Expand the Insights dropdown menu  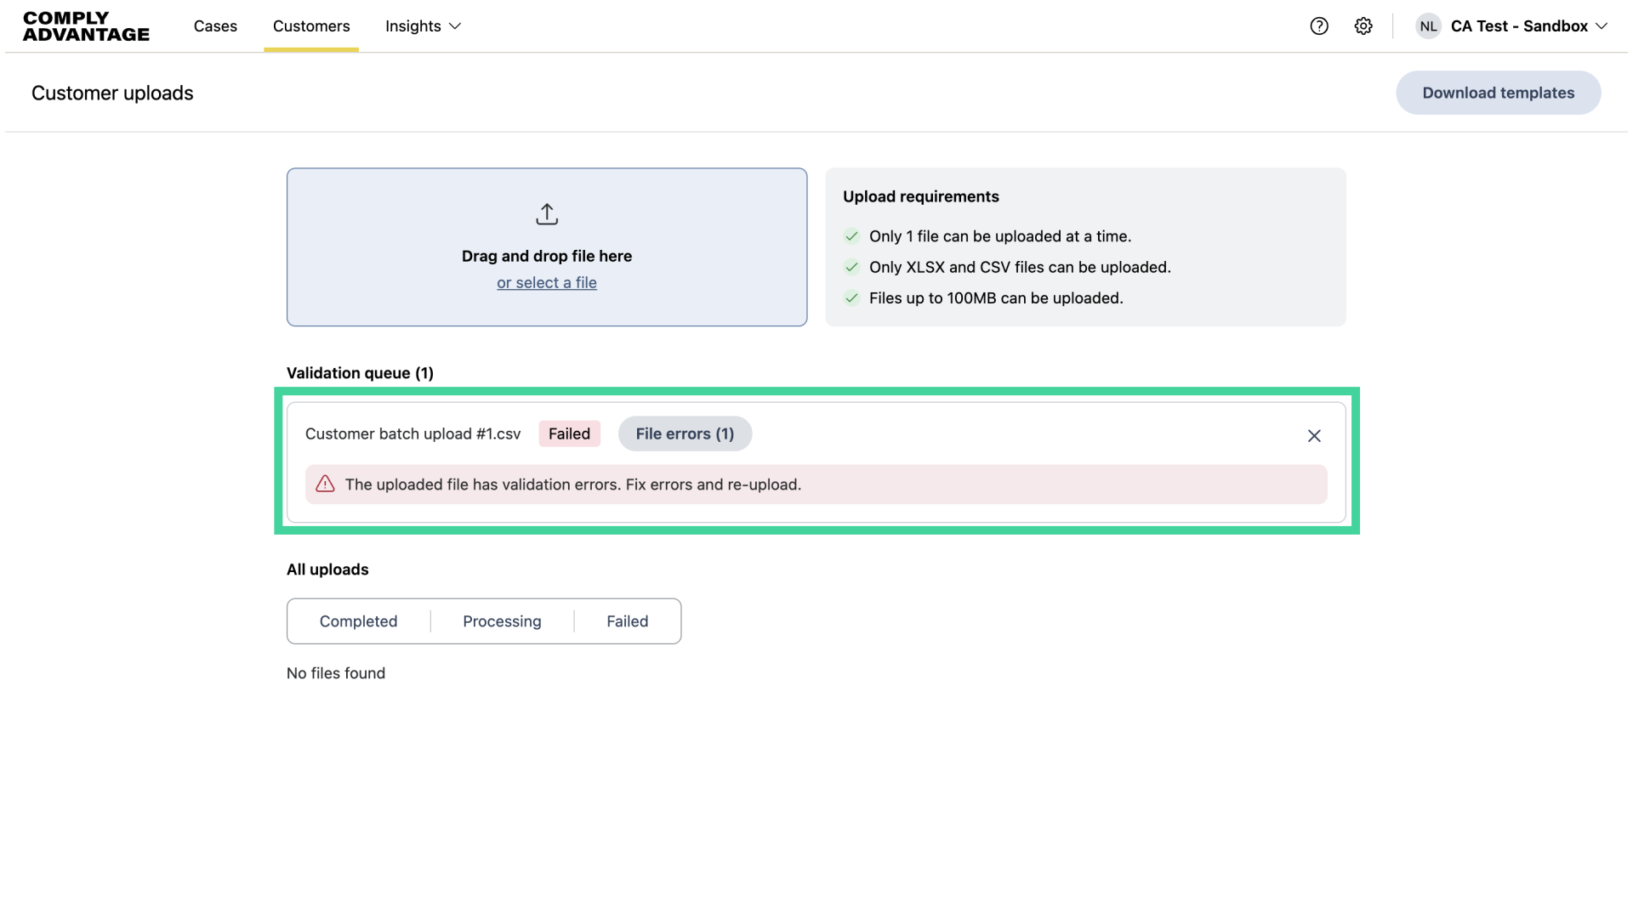click(423, 26)
